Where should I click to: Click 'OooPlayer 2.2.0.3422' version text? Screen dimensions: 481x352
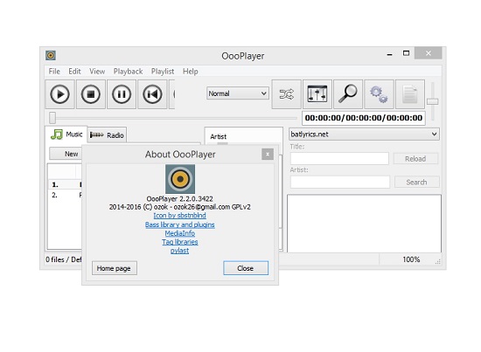point(180,199)
